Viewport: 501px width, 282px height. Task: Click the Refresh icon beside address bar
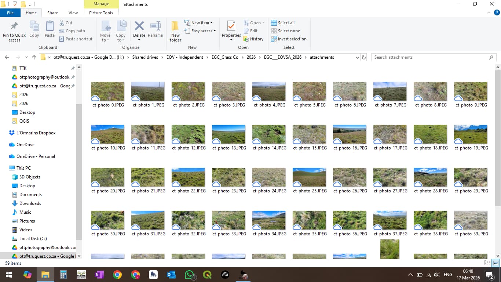[x=364, y=57]
